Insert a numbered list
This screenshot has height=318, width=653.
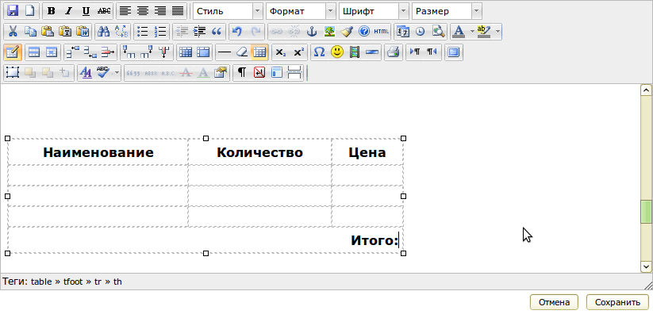[x=160, y=32]
